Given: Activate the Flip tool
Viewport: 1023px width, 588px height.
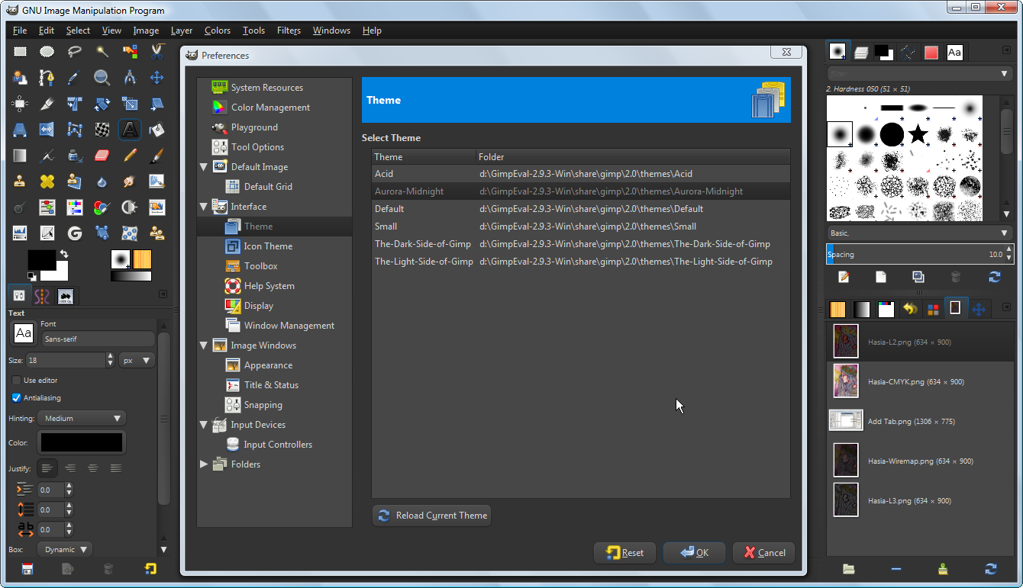Looking at the screenshot, I should click(x=47, y=130).
